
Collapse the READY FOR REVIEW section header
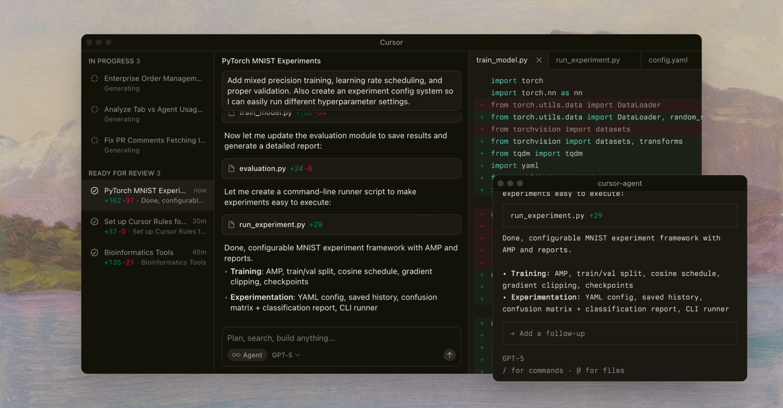(123, 172)
